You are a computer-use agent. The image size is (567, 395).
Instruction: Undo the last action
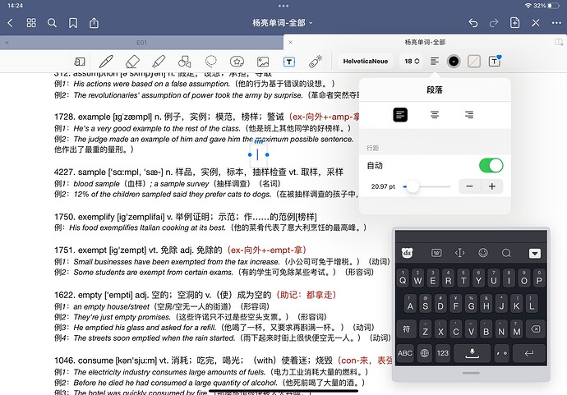[473, 23]
